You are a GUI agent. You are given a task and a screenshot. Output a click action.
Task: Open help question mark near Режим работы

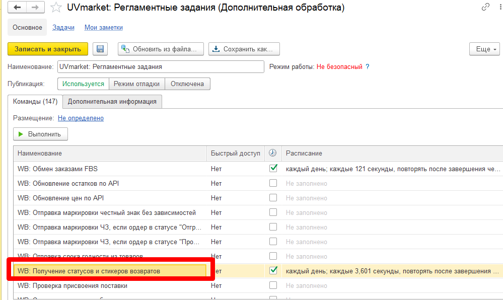pos(367,67)
